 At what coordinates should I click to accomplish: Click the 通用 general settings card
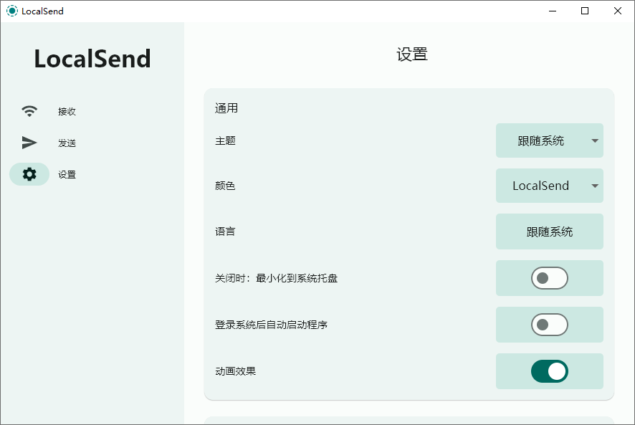[226, 108]
